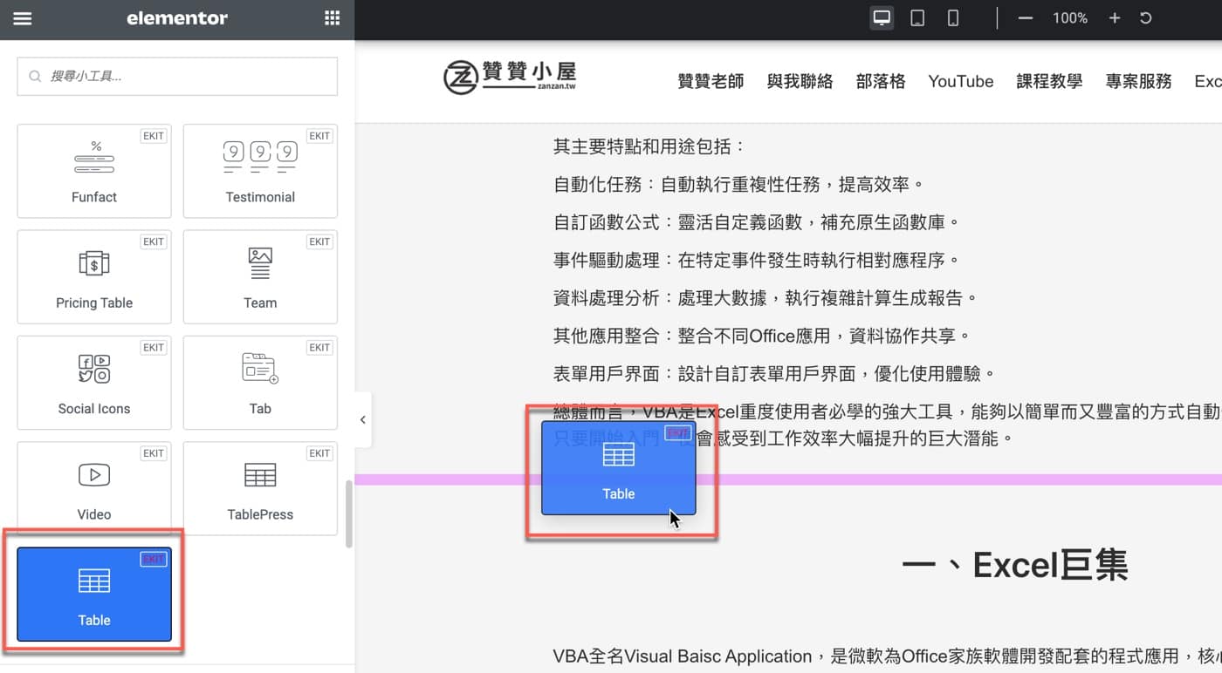
Task: Click the widget panel scrollbar
Action: coord(349,513)
